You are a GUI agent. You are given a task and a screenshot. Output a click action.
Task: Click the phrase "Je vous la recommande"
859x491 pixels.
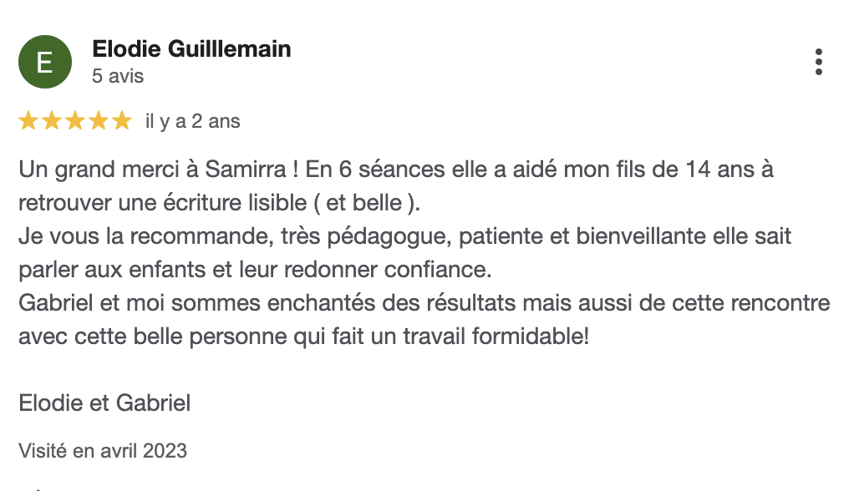140,236
